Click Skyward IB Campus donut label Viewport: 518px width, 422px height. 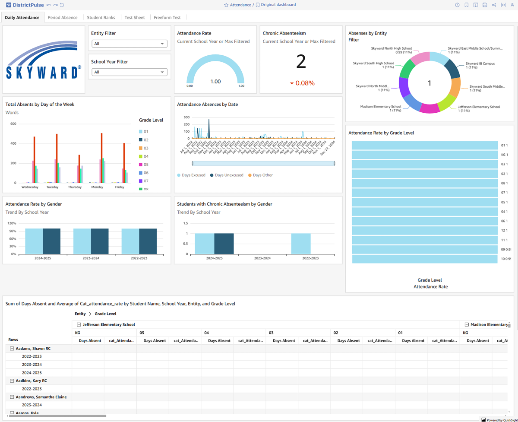[480, 65]
